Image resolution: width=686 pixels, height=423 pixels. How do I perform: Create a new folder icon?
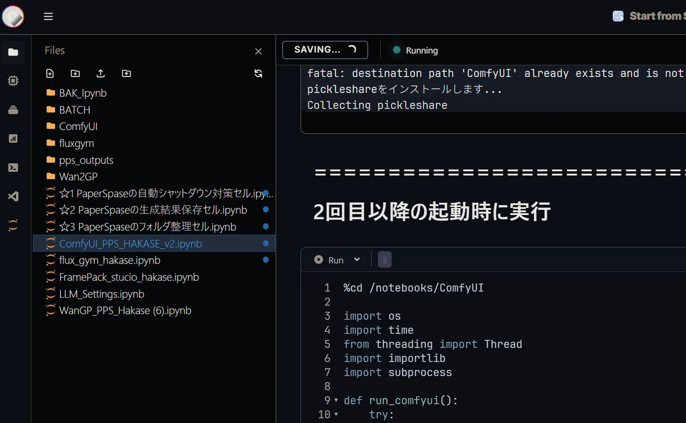pyautogui.click(x=75, y=73)
